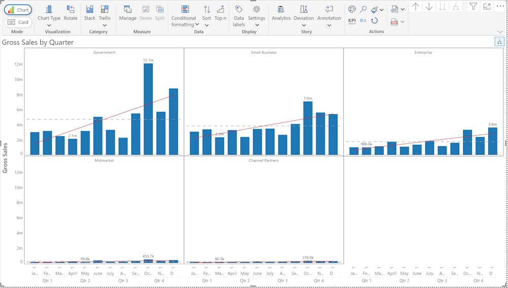Screen dimensions: 508x288
Task: Click the Split measure icon
Action: (x=160, y=9)
